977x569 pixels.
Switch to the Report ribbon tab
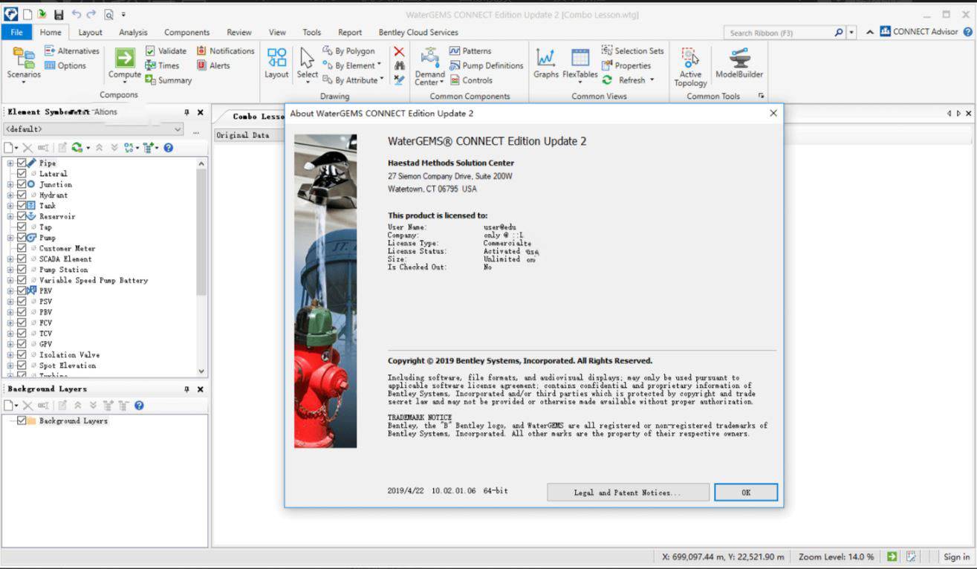(x=350, y=32)
